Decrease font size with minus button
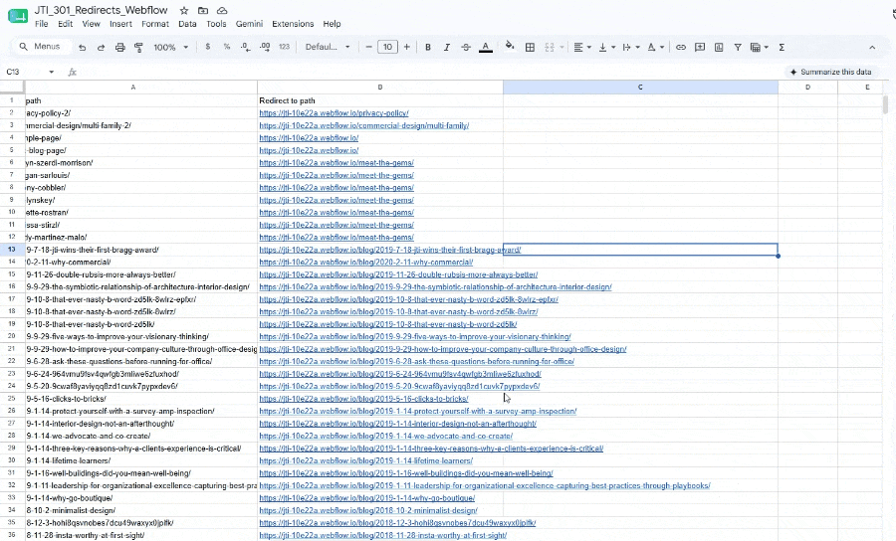The width and height of the screenshot is (896, 541). click(x=368, y=47)
